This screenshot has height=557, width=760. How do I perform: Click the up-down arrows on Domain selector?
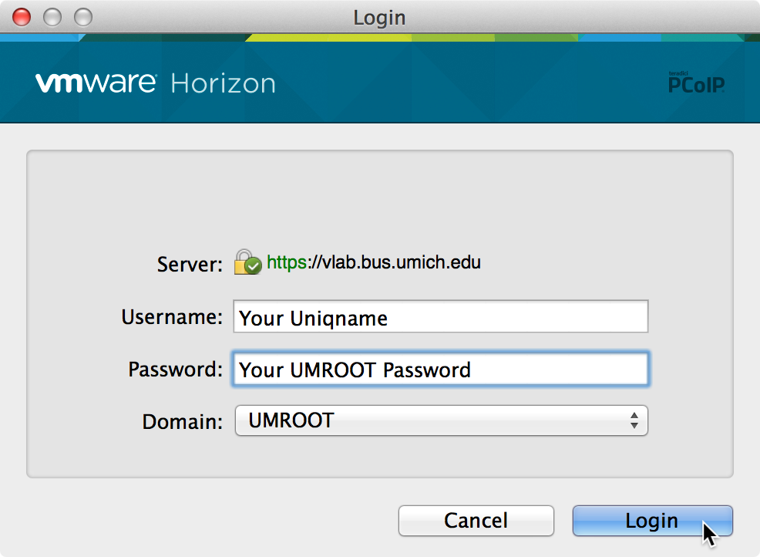(x=634, y=420)
